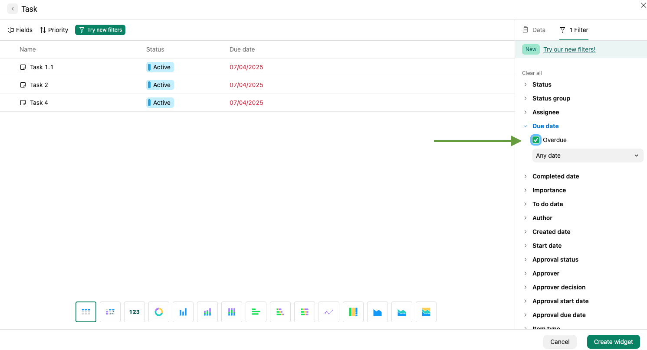Click the Task 2 item icon
Image resolution: width=647 pixels, height=350 pixels.
(x=23, y=85)
